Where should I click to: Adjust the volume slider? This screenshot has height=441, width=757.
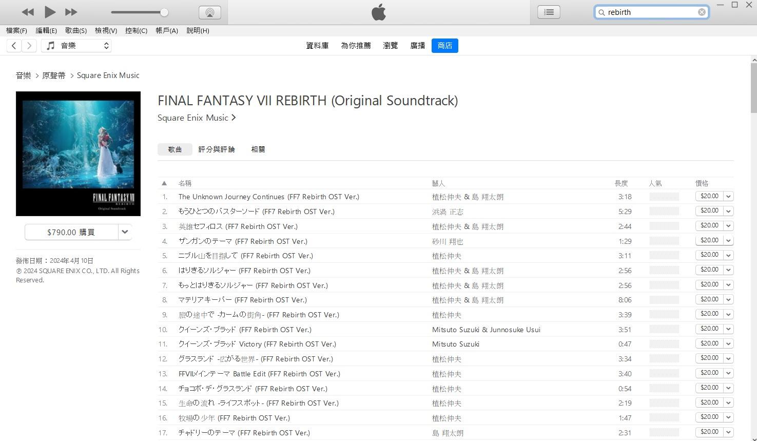point(164,12)
